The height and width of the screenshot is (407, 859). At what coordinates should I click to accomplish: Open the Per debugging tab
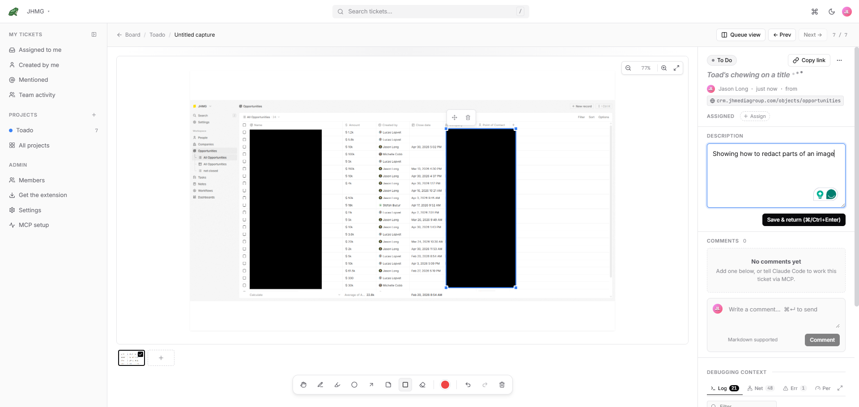(x=823, y=388)
